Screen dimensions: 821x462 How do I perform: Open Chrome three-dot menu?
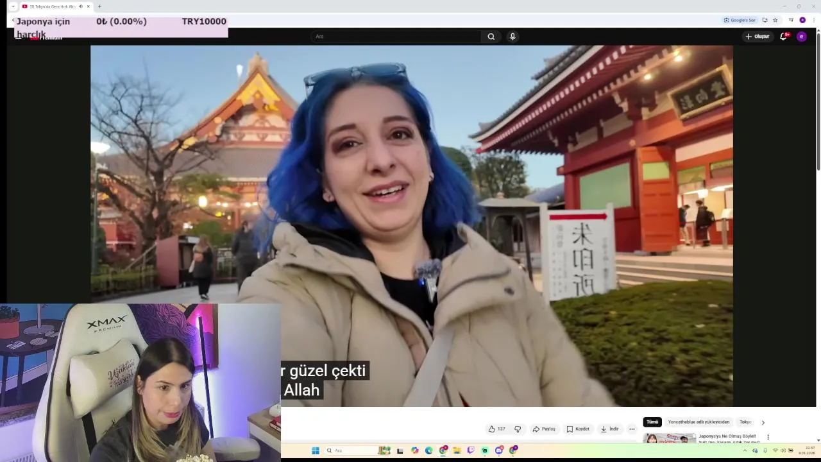point(814,20)
